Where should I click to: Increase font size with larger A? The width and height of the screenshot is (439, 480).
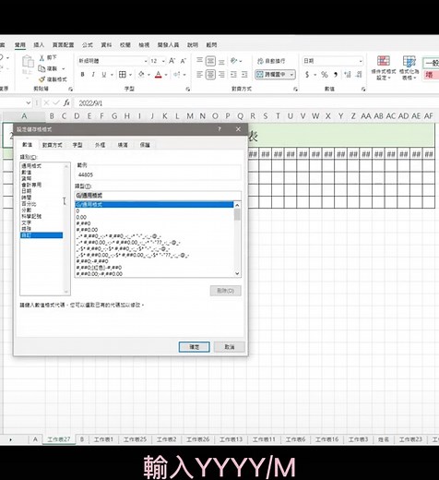point(172,61)
